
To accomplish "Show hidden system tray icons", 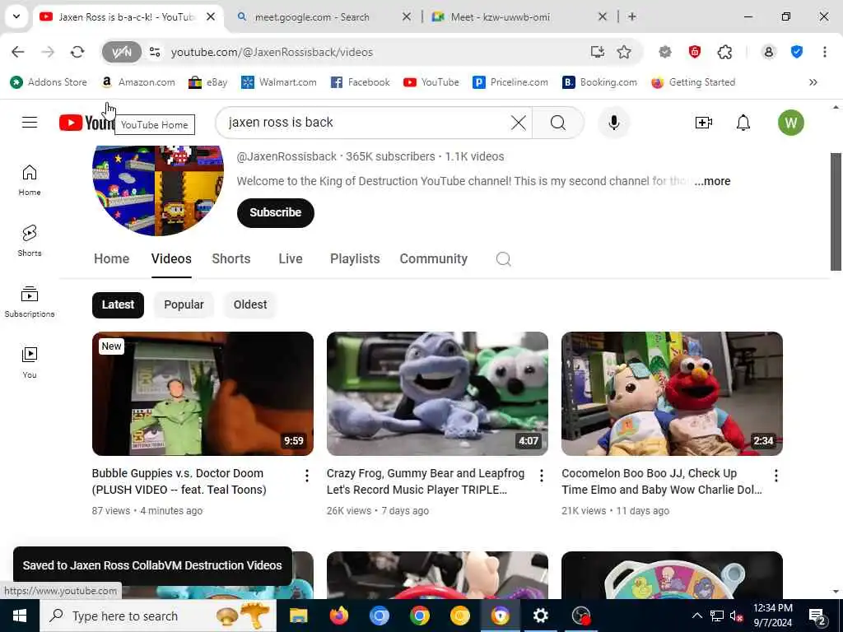I will click(x=696, y=616).
